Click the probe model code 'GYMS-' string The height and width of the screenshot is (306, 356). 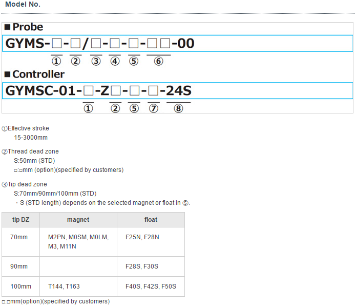[x=28, y=43]
